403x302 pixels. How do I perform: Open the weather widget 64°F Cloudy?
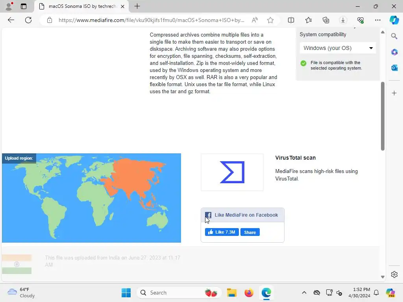click(x=21, y=293)
